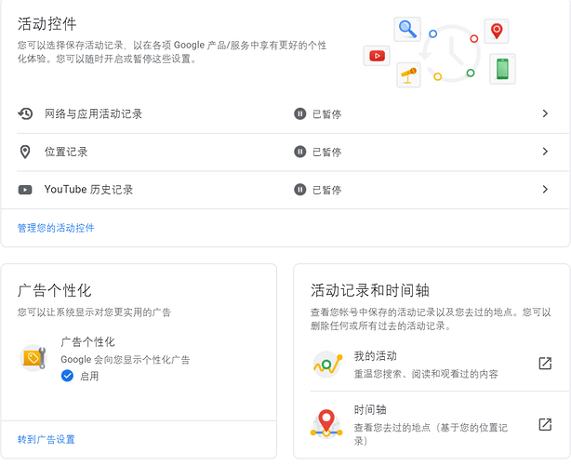Viewport: 571px width, 465px height.
Task: Click the blue 启用 checkmark
Action: 67,376
